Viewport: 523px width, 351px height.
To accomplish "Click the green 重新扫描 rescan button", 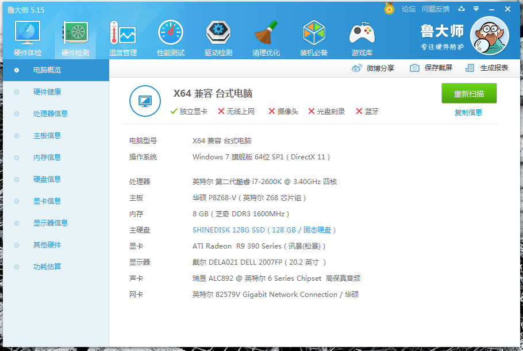I will point(469,94).
